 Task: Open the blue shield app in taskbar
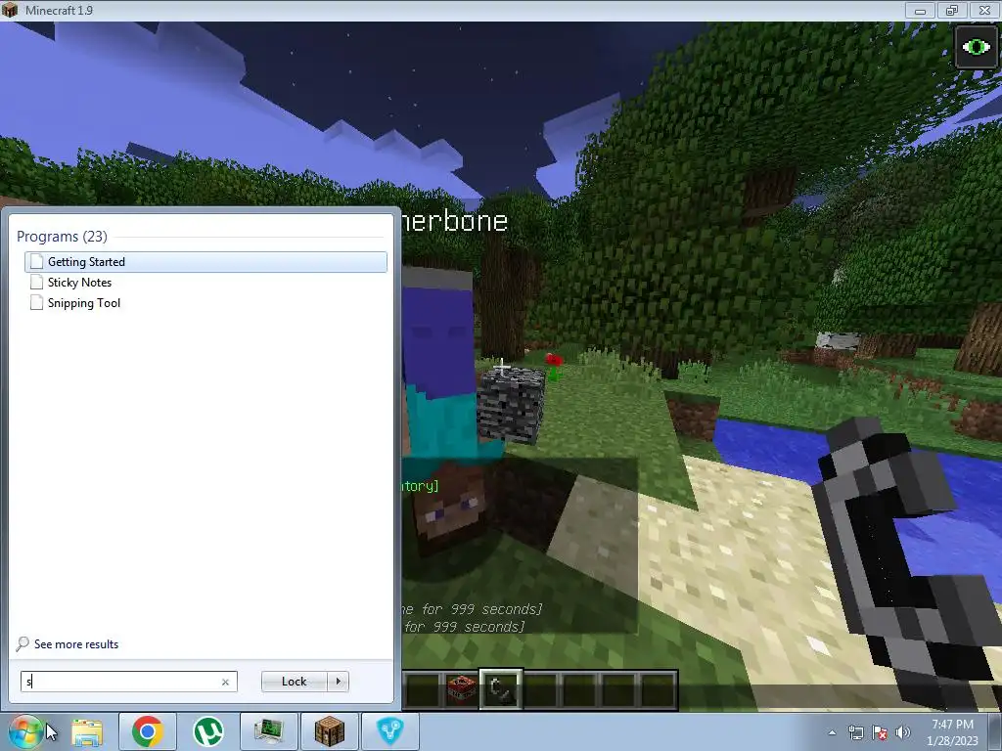point(389,731)
